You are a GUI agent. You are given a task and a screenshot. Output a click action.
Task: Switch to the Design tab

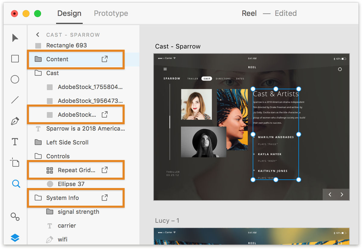[69, 14]
